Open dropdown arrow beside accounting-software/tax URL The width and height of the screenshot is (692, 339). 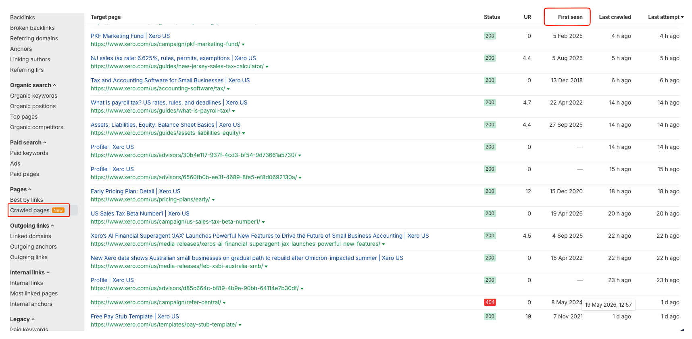click(x=228, y=89)
